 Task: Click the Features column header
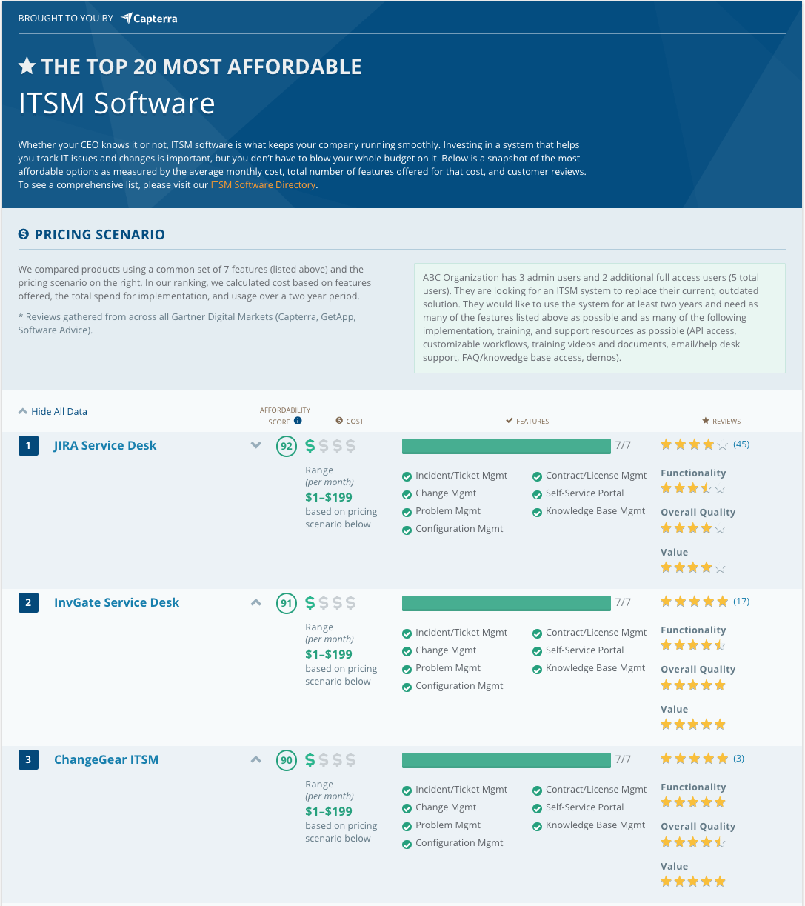click(x=527, y=421)
